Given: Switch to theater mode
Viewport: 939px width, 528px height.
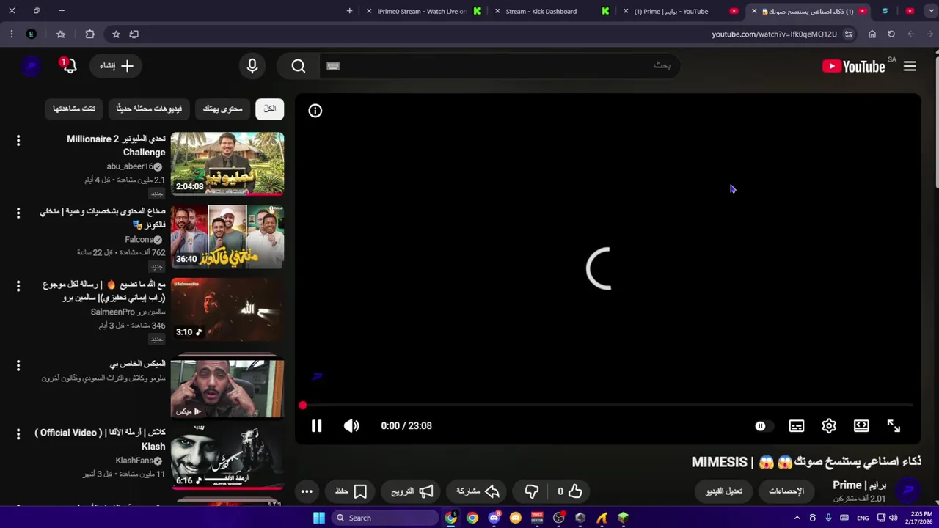Looking at the screenshot, I should 861,426.
